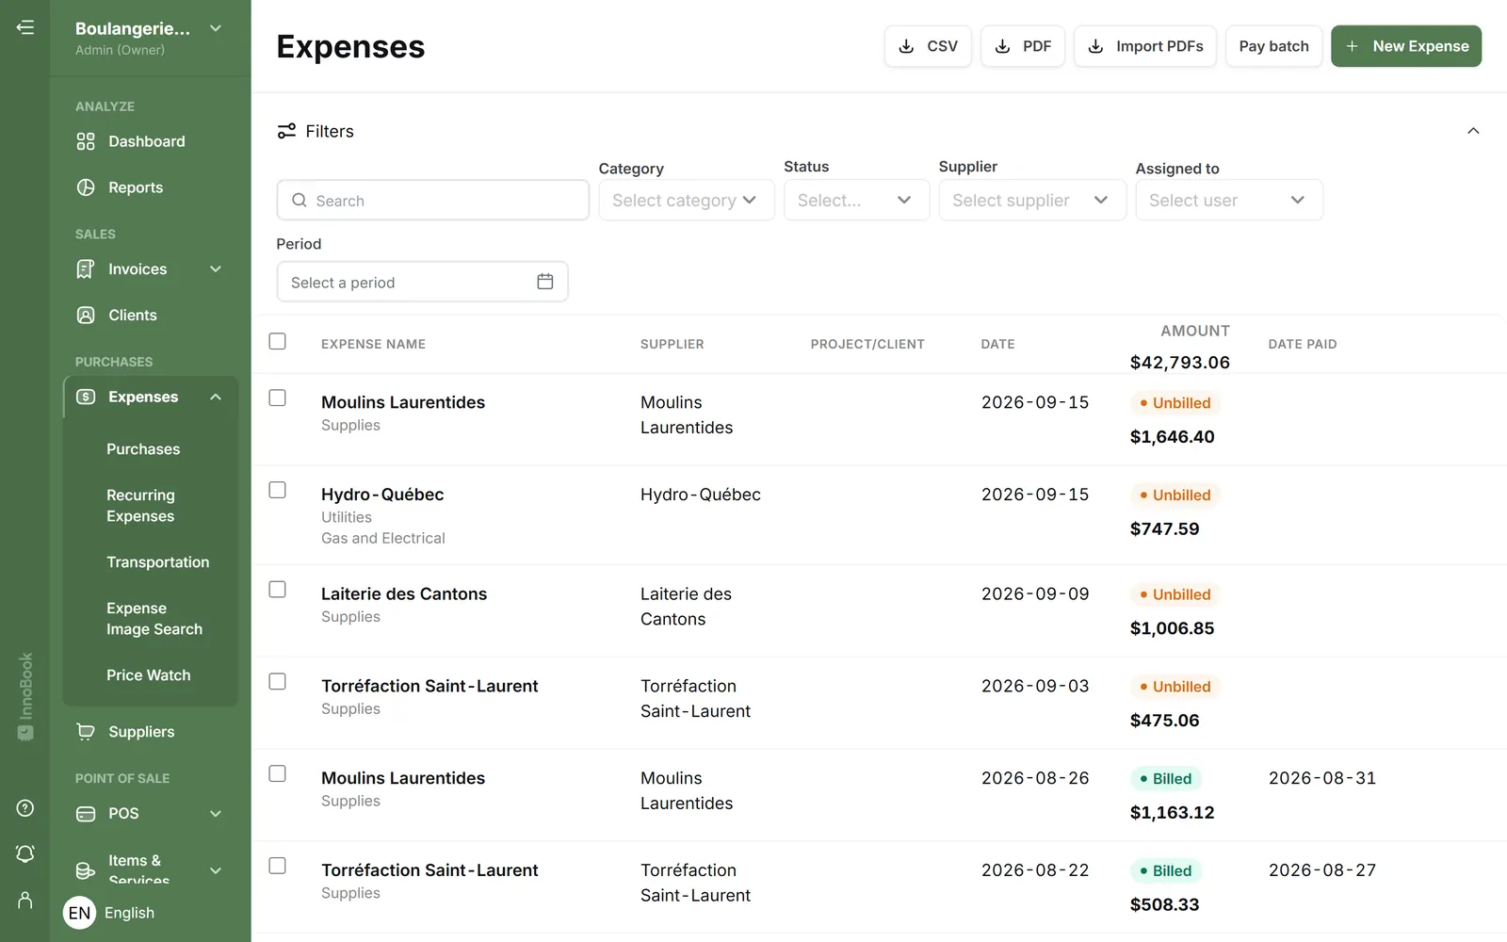Expand the POS submenu
Image resolution: width=1507 pixels, height=942 pixels.
click(216, 814)
